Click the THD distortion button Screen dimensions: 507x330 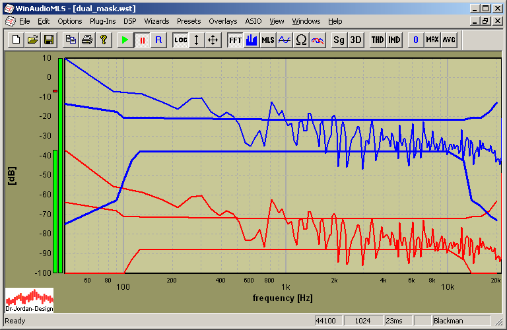378,40
